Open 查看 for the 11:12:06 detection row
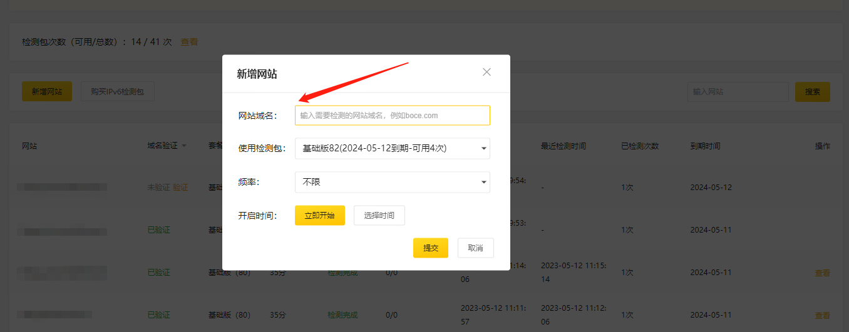This screenshot has height=332, width=849. [822, 315]
